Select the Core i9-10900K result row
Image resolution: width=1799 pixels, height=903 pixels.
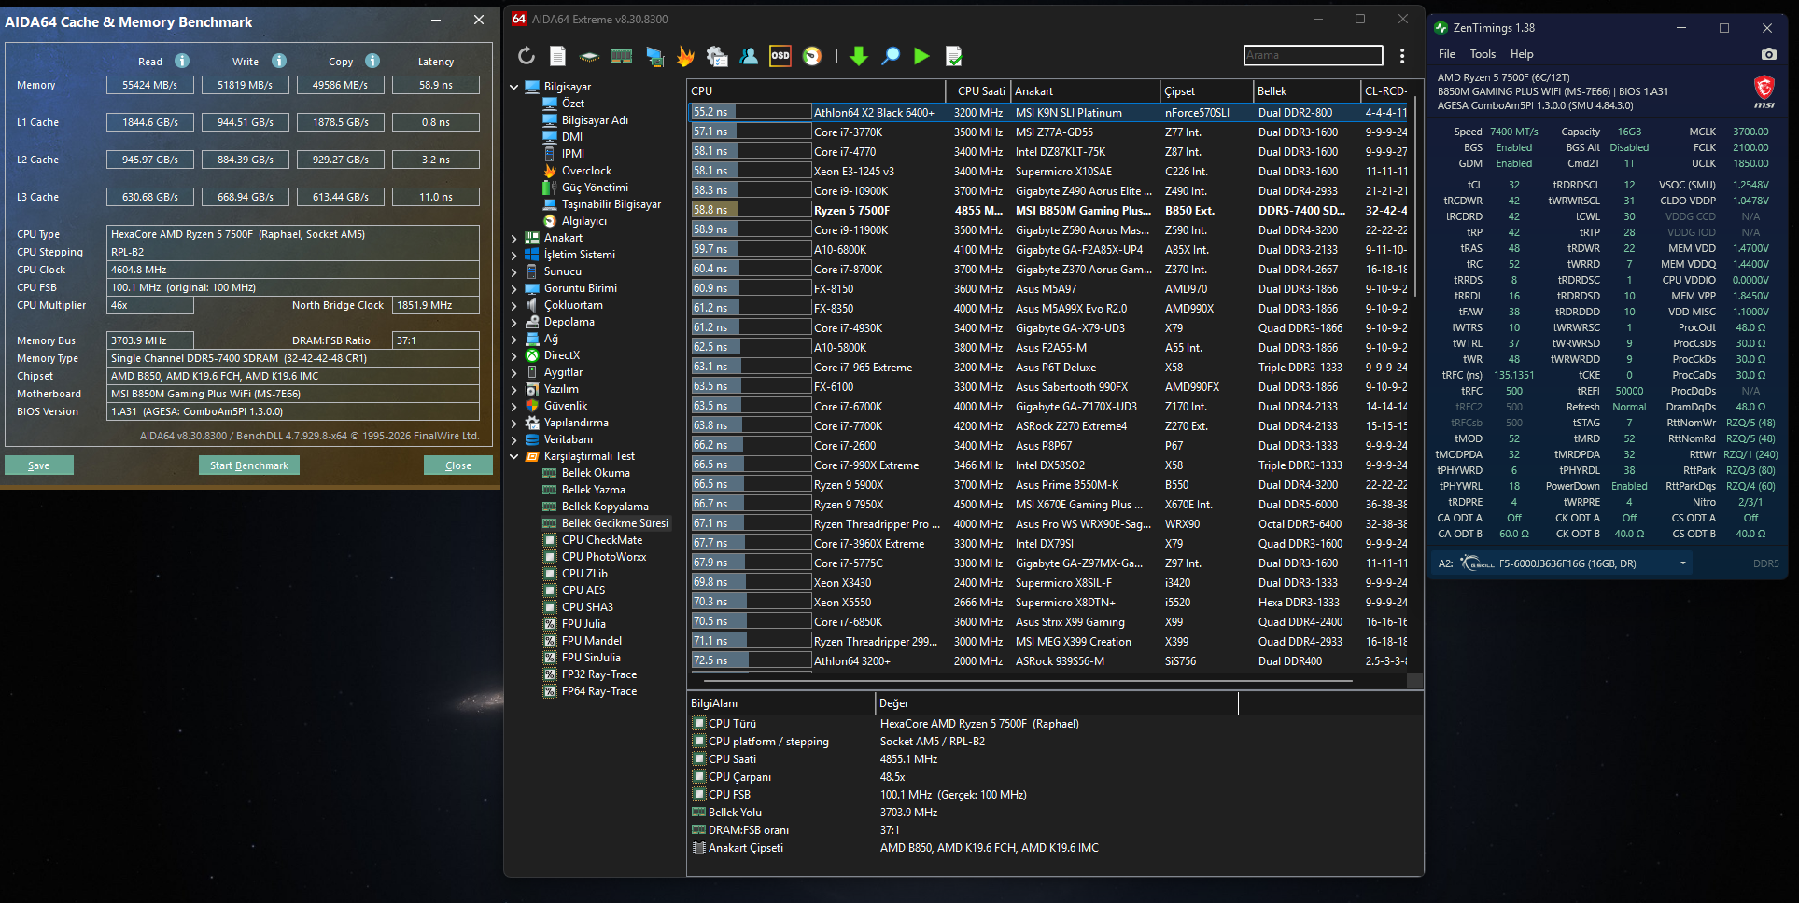point(1048,191)
